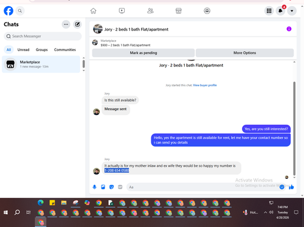Click the Facebook logo
Viewport: 304px width, 227px height.
(9, 11)
